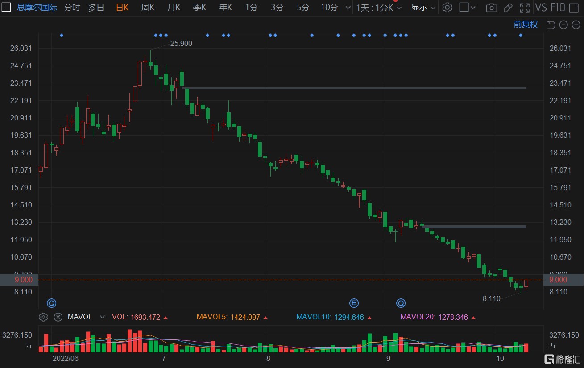This screenshot has height=368, width=584.
Task: Click the 前复权 adjustment link
Action: tap(526, 25)
